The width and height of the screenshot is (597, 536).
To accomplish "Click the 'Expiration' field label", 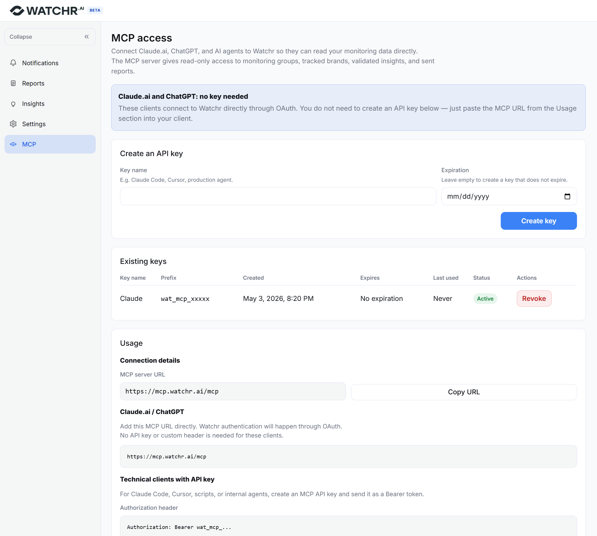I will (455, 170).
